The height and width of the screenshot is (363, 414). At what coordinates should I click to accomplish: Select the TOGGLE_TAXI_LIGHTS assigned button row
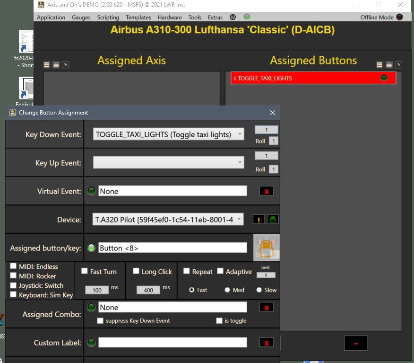pyautogui.click(x=313, y=78)
